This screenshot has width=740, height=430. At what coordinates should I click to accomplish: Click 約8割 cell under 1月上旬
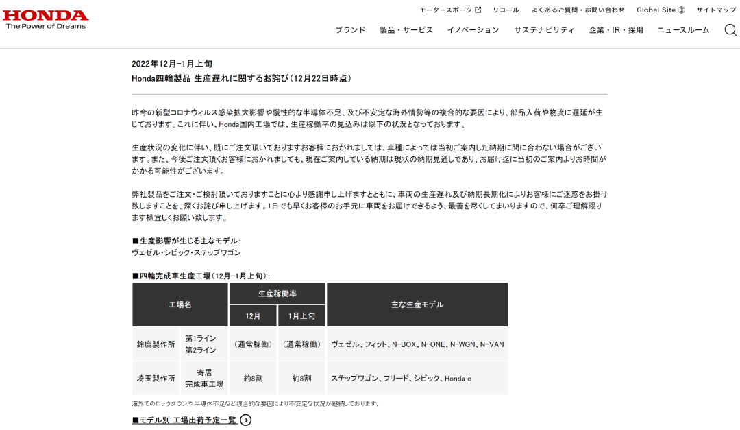tap(301, 379)
